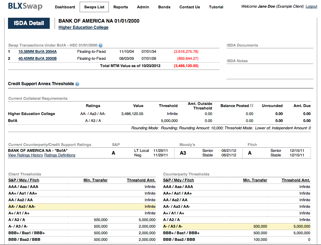Image resolution: width=321 pixels, height=245 pixels.
Task: Open the Tutorial page
Action: pos(216,7)
